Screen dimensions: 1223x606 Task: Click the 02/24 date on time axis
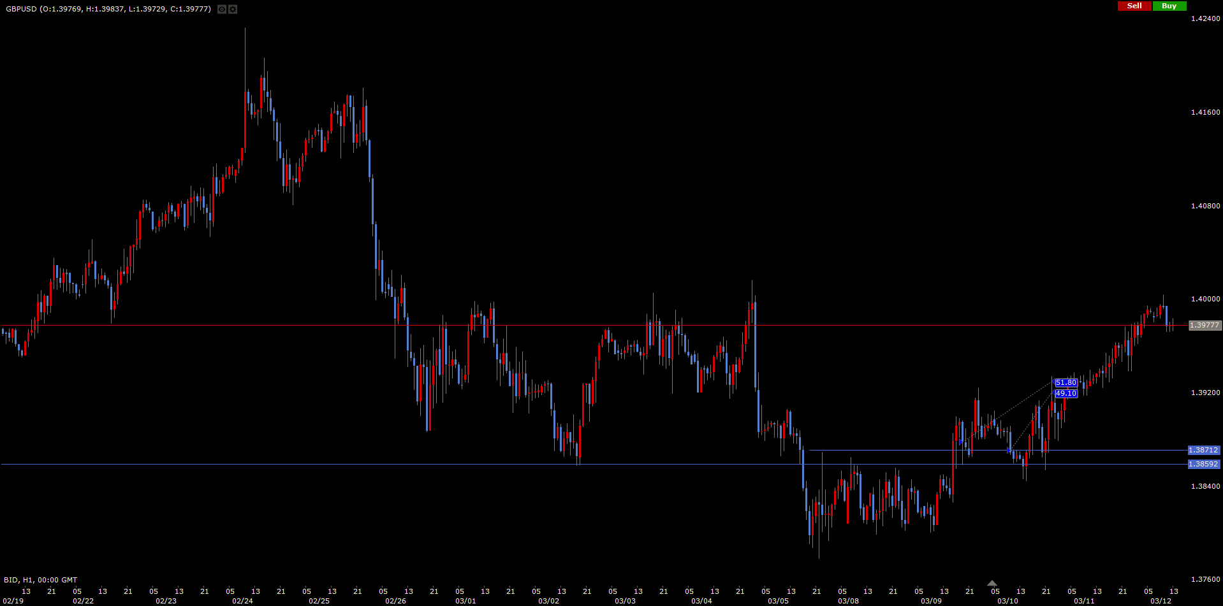pos(242,601)
